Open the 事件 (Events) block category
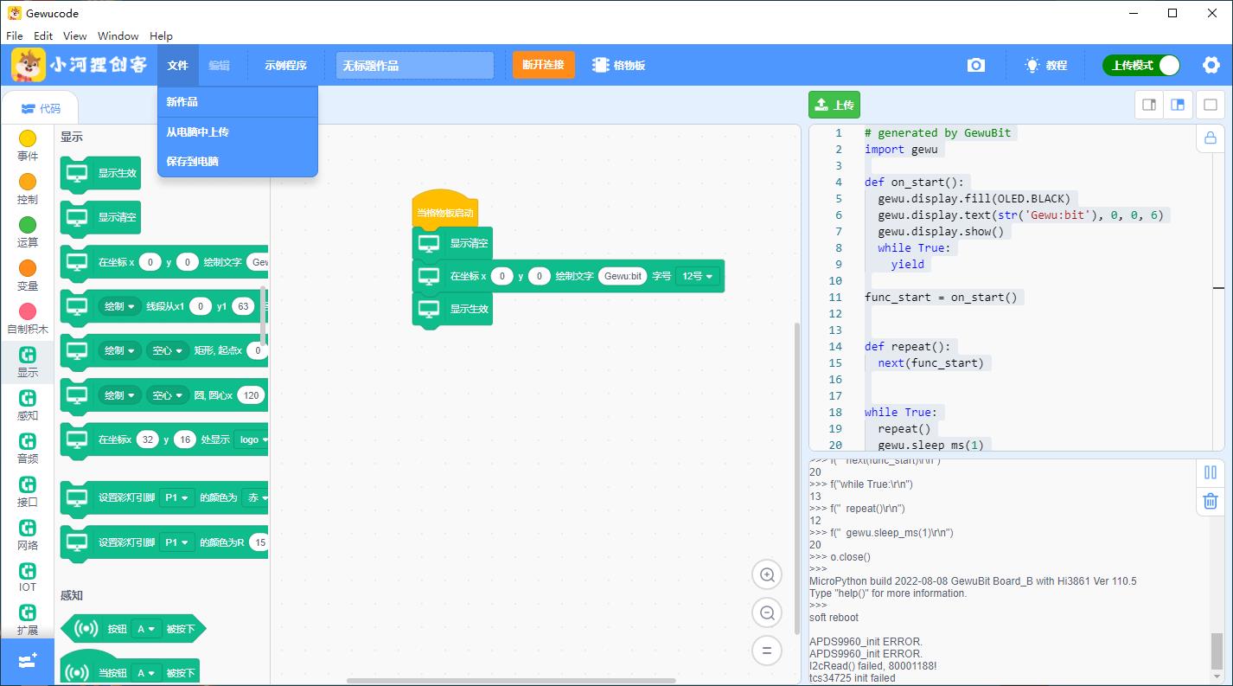Image resolution: width=1233 pixels, height=686 pixels. tap(28, 145)
